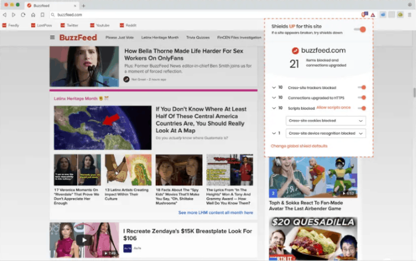
Task: Open 13 Latinx Artists Creating Impact article
Action: (x=127, y=194)
